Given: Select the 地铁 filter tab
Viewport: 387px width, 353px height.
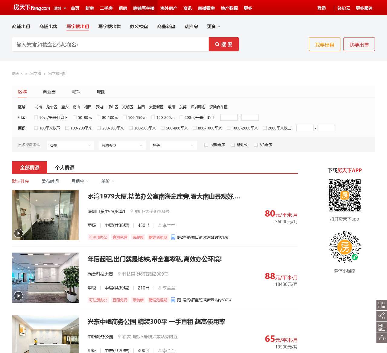Looking at the screenshot, I should coord(76,92).
